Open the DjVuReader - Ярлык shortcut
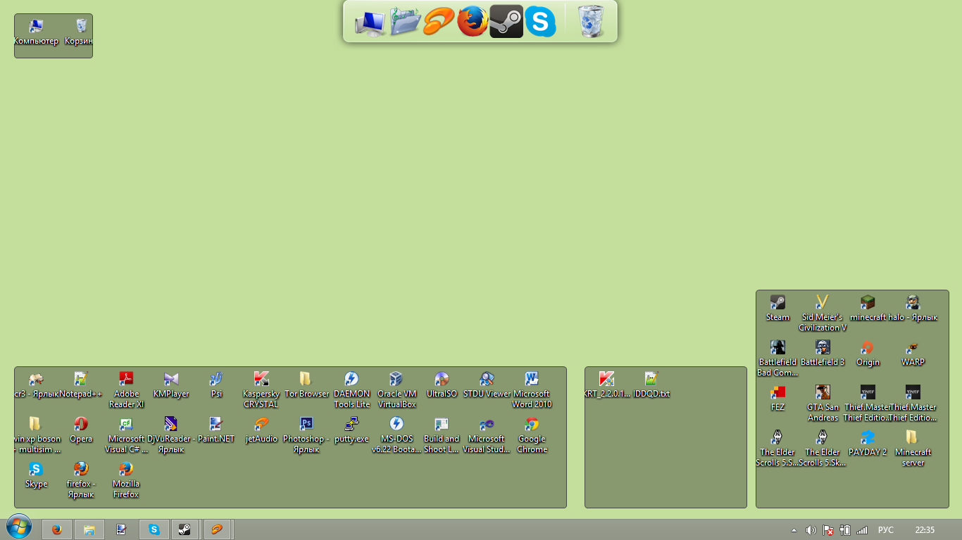Viewport: 962px width, 540px height. point(171,435)
